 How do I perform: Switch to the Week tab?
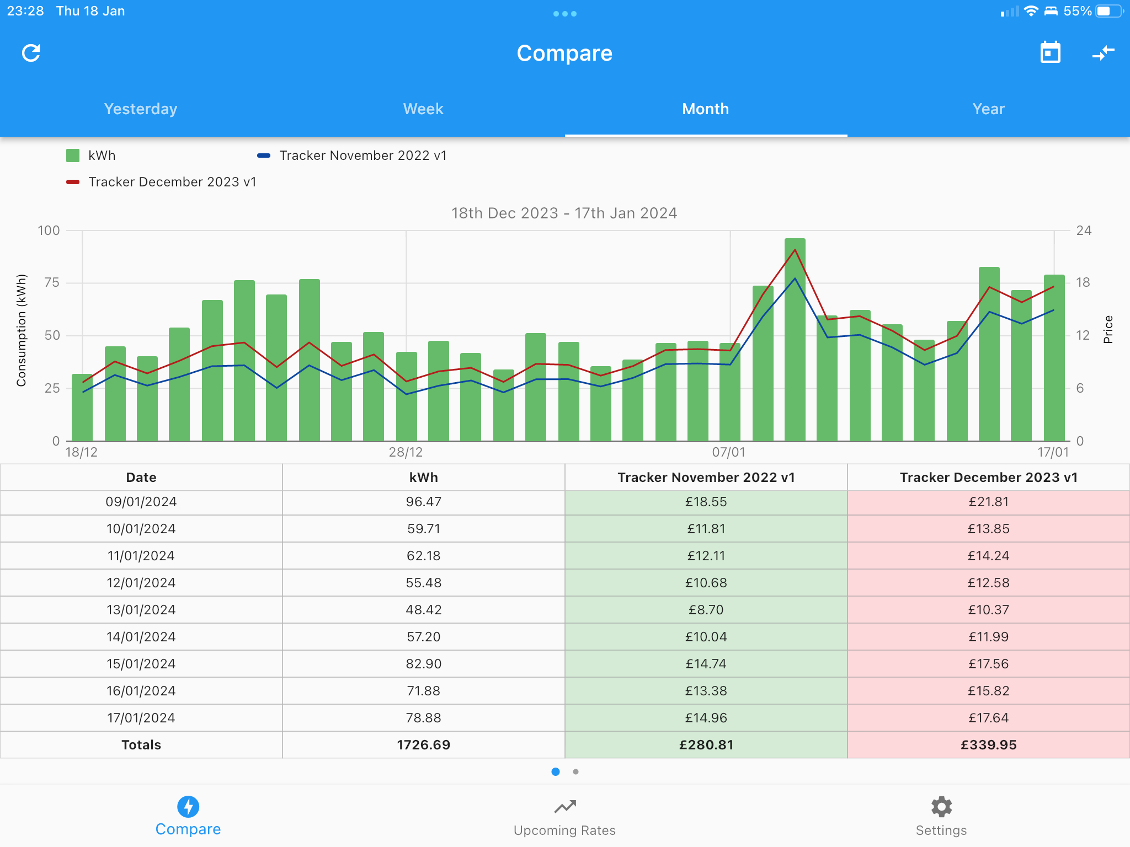[x=423, y=109]
